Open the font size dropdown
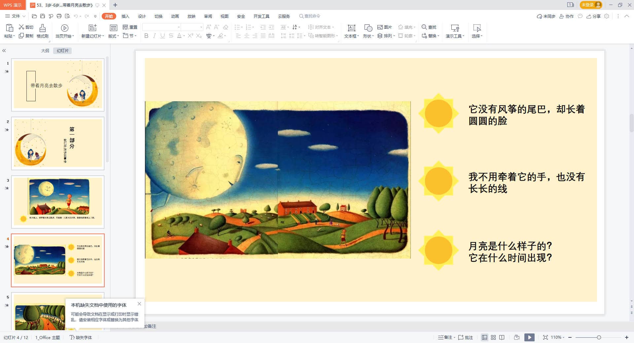The image size is (634, 343). [x=201, y=27]
